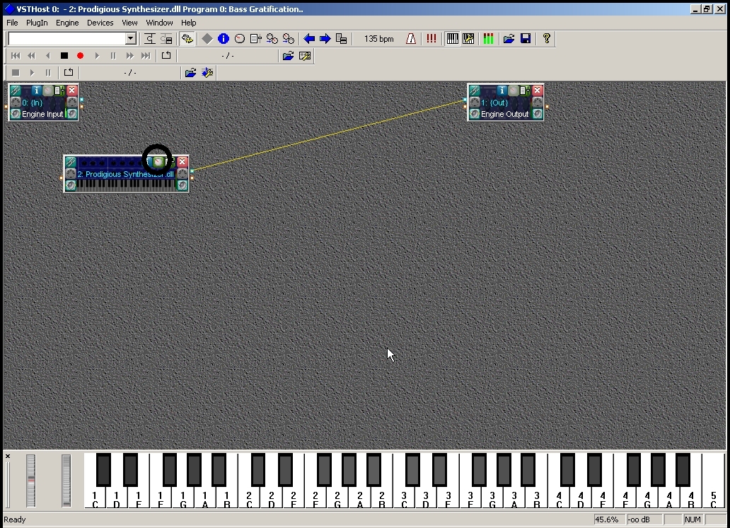Open a bank with the folder toolbar icon
The width and height of the screenshot is (730, 528).
(x=509, y=38)
